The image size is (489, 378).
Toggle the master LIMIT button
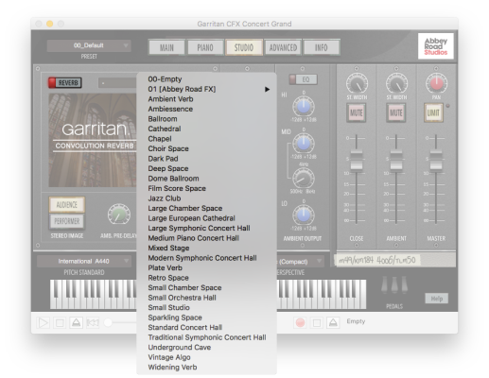pyautogui.click(x=433, y=112)
